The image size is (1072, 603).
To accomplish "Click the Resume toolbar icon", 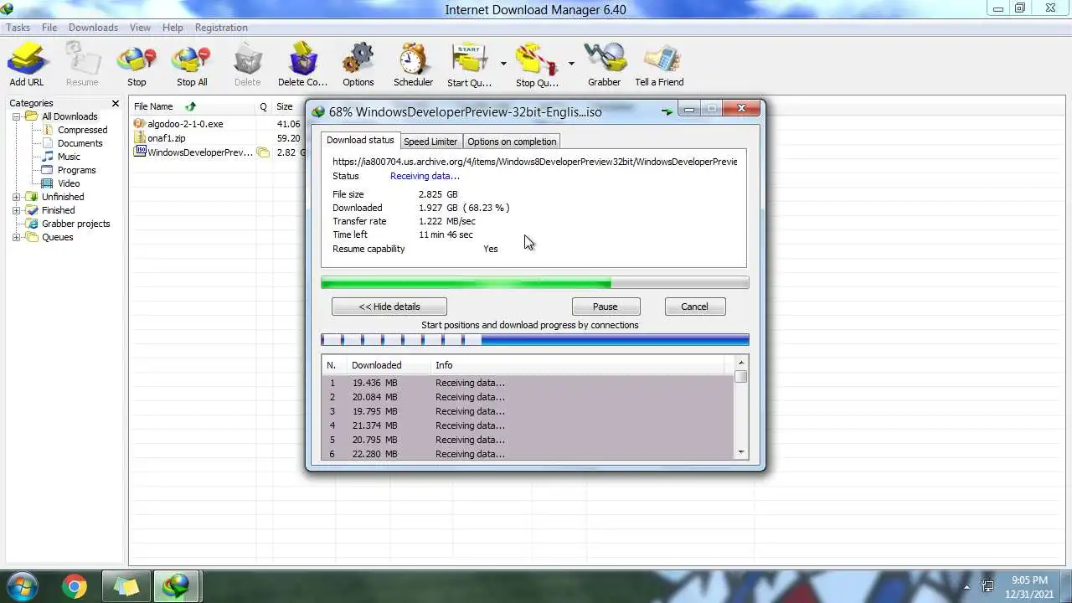I will (82, 65).
